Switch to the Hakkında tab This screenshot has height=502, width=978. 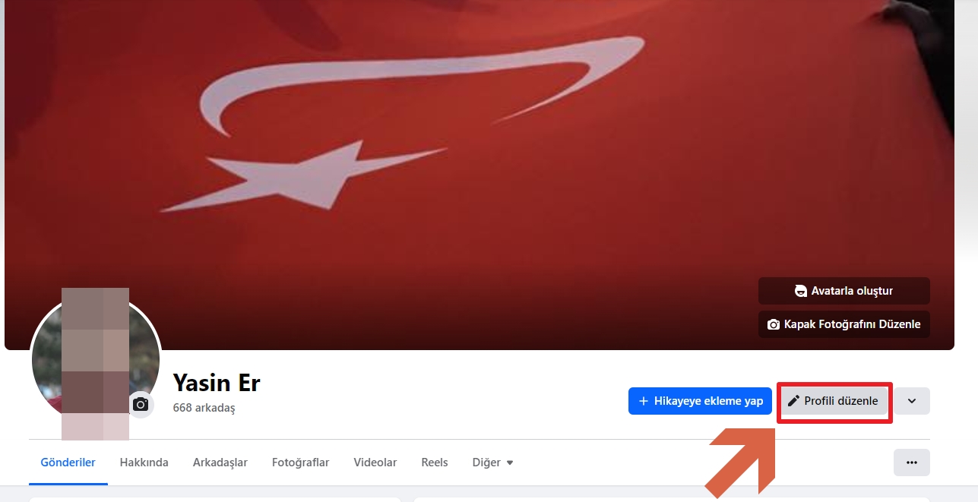point(144,463)
